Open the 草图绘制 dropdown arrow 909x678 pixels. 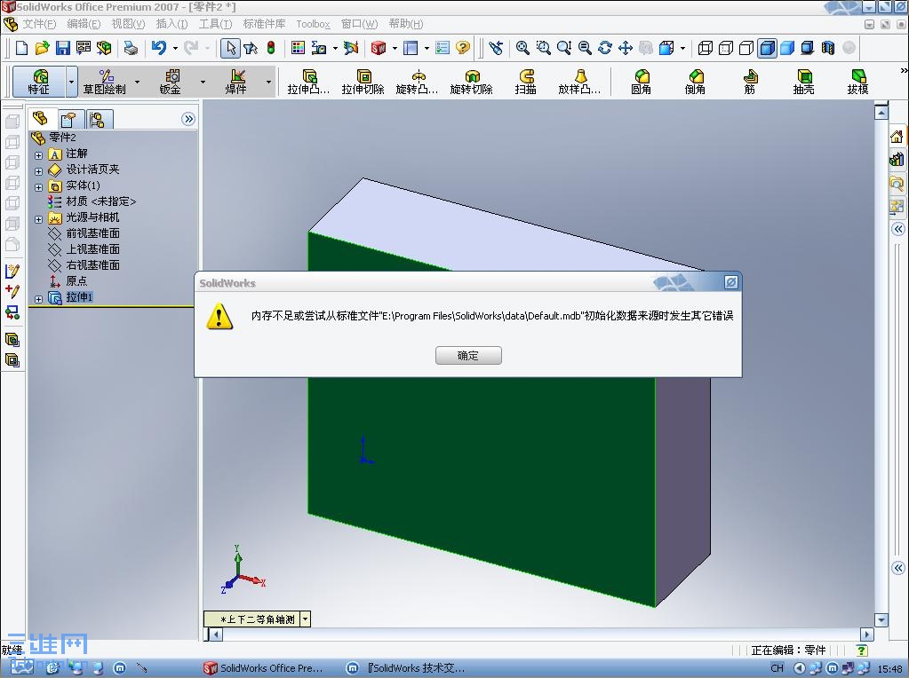(138, 83)
